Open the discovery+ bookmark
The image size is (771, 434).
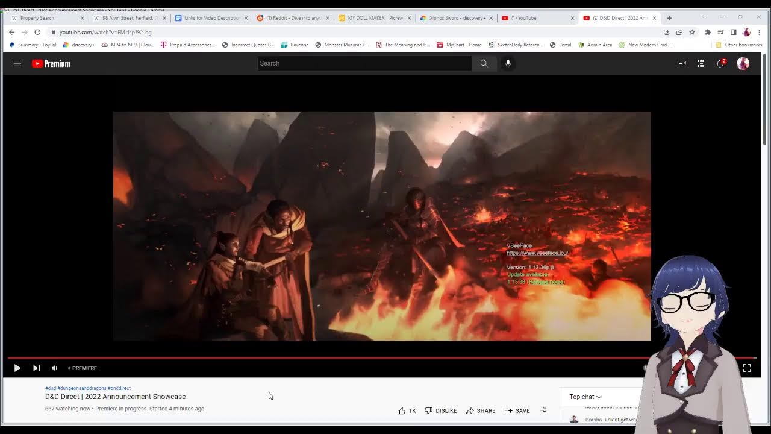pyautogui.click(x=79, y=45)
